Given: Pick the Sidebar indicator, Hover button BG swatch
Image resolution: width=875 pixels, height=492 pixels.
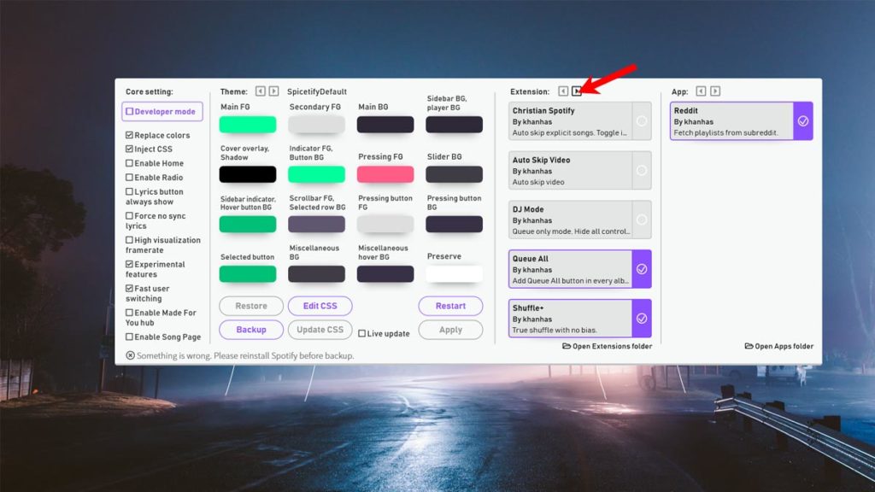Looking at the screenshot, I should point(248,225).
